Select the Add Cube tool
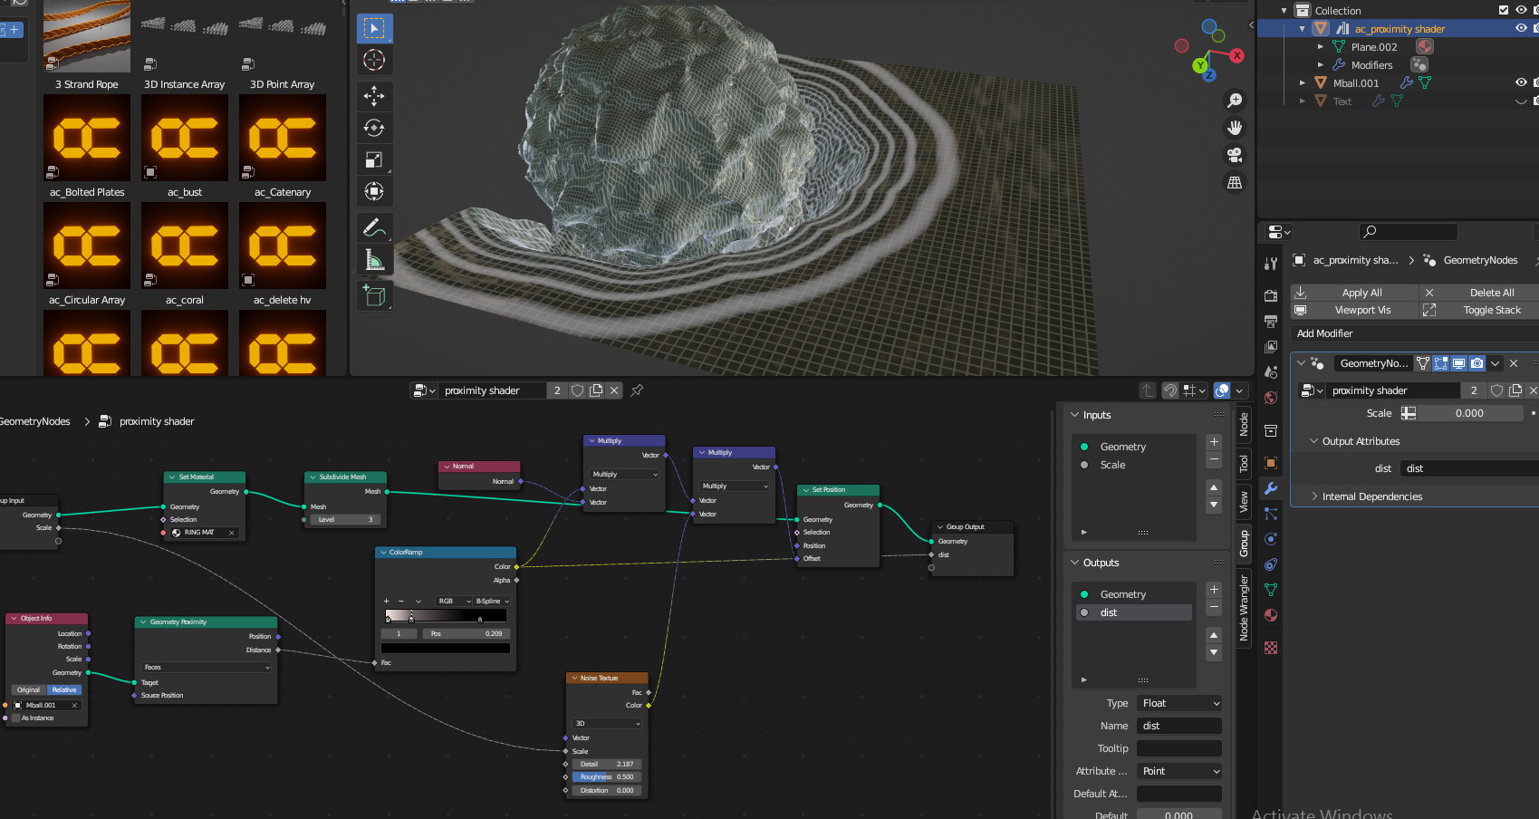The height and width of the screenshot is (819, 1539). tap(374, 295)
